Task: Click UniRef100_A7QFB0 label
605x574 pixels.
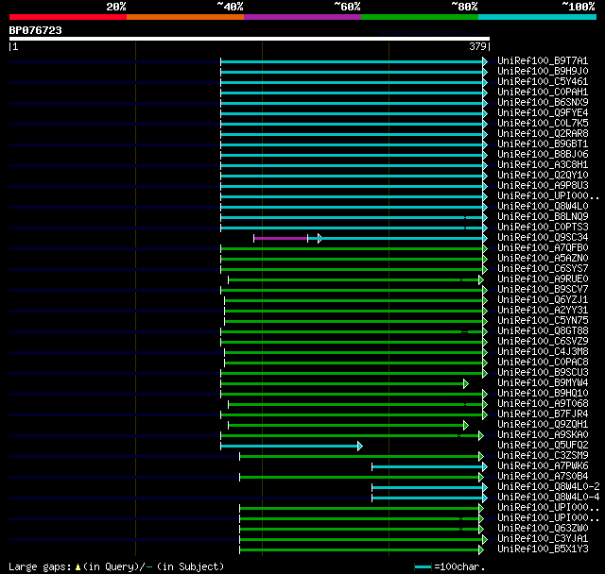Action: [543, 248]
